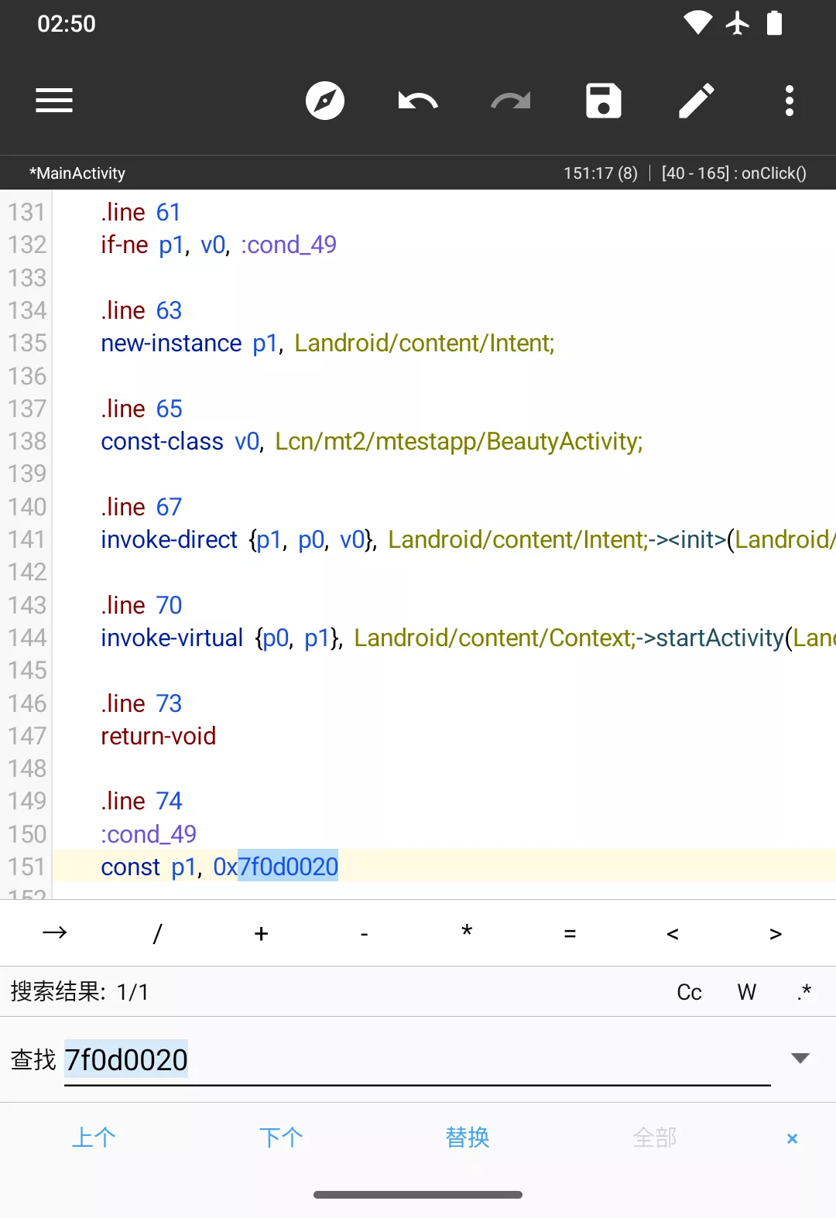The image size is (836, 1218).
Task: Undo the last edit
Action: [x=418, y=101]
